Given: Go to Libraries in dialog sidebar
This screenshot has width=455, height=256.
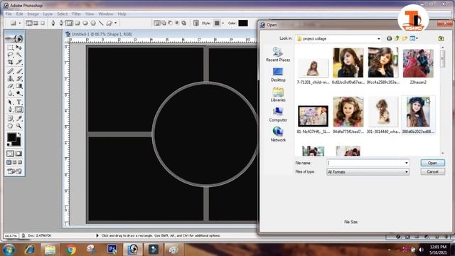Looking at the screenshot, I should click(278, 95).
